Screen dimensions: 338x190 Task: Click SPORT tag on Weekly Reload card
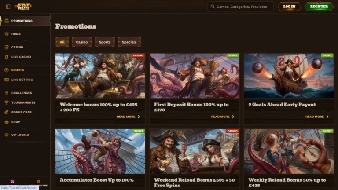pyautogui.click(x=327, y=131)
